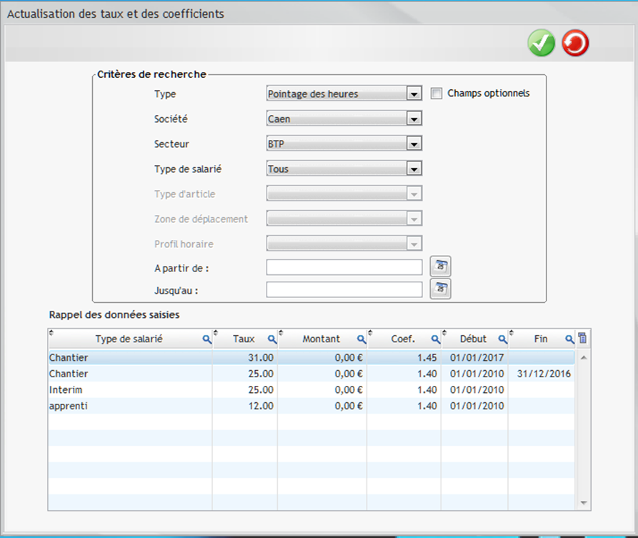Click search magnifier in Type de salarié column

[208, 339]
